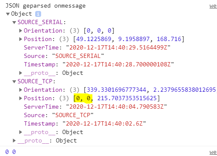
Task: Collapse the SOURCE_SERIAL node
Action: 14,22
